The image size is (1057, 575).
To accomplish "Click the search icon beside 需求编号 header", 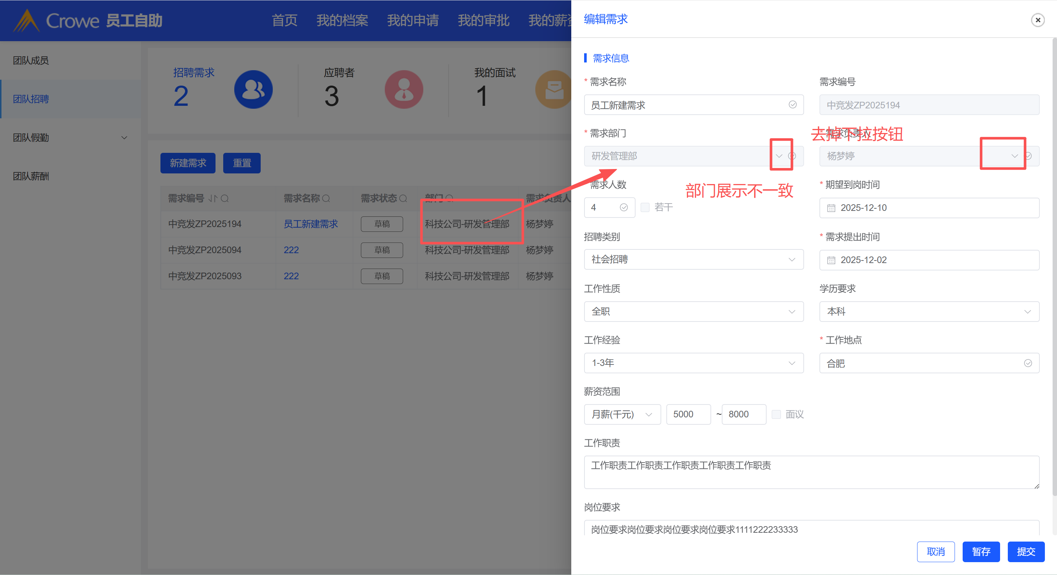I will point(224,199).
